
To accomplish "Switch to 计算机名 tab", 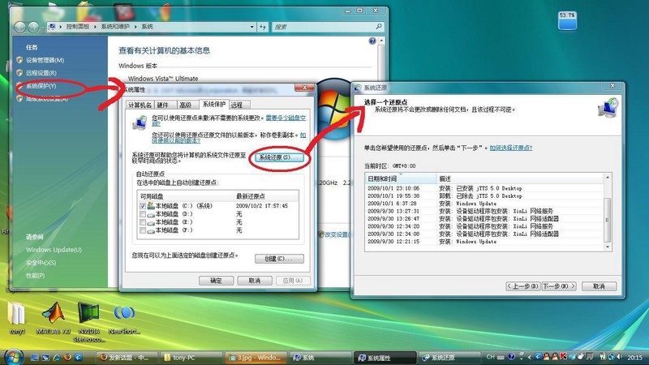I will (140, 105).
